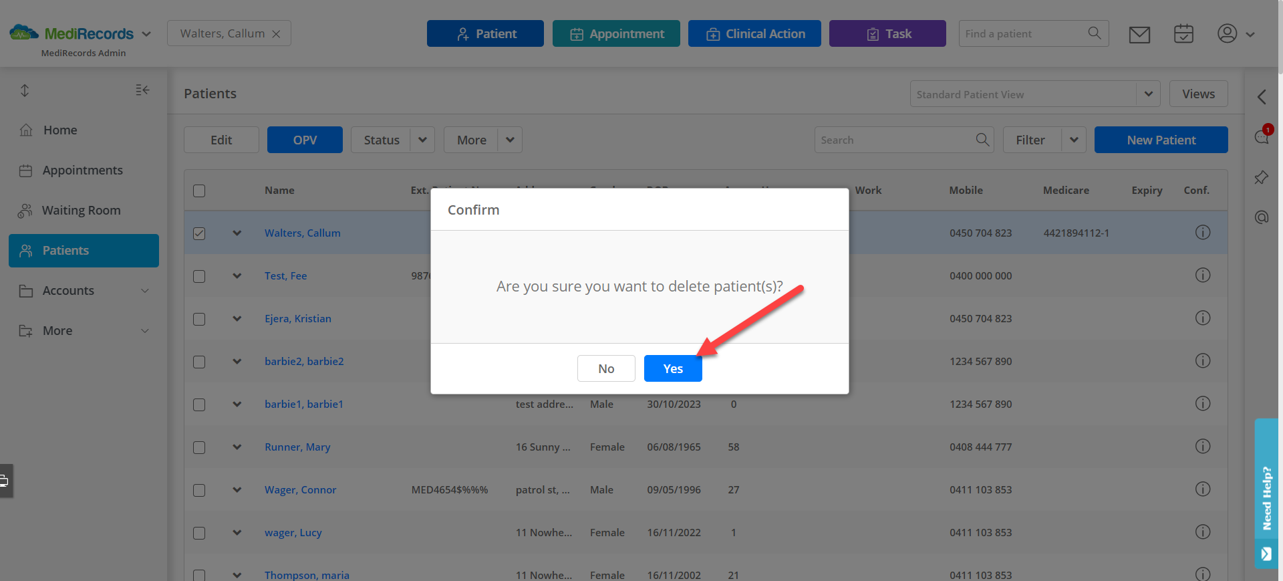Open info icon for Runner, Mary row
The image size is (1283, 581).
pos(1203,446)
